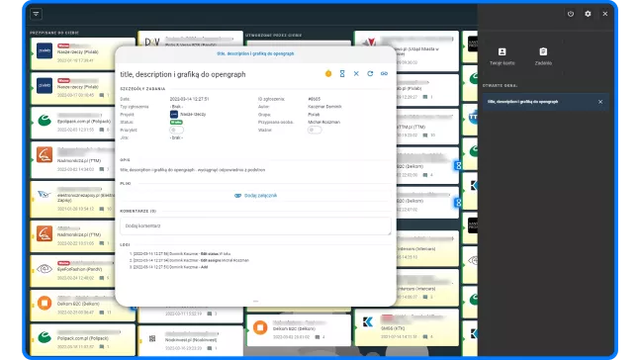Open settings gear in sidebar header
This screenshot has width=640, height=360.
[x=588, y=14]
